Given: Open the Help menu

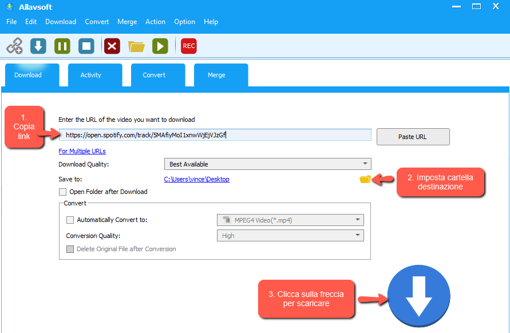Looking at the screenshot, I should (x=211, y=22).
